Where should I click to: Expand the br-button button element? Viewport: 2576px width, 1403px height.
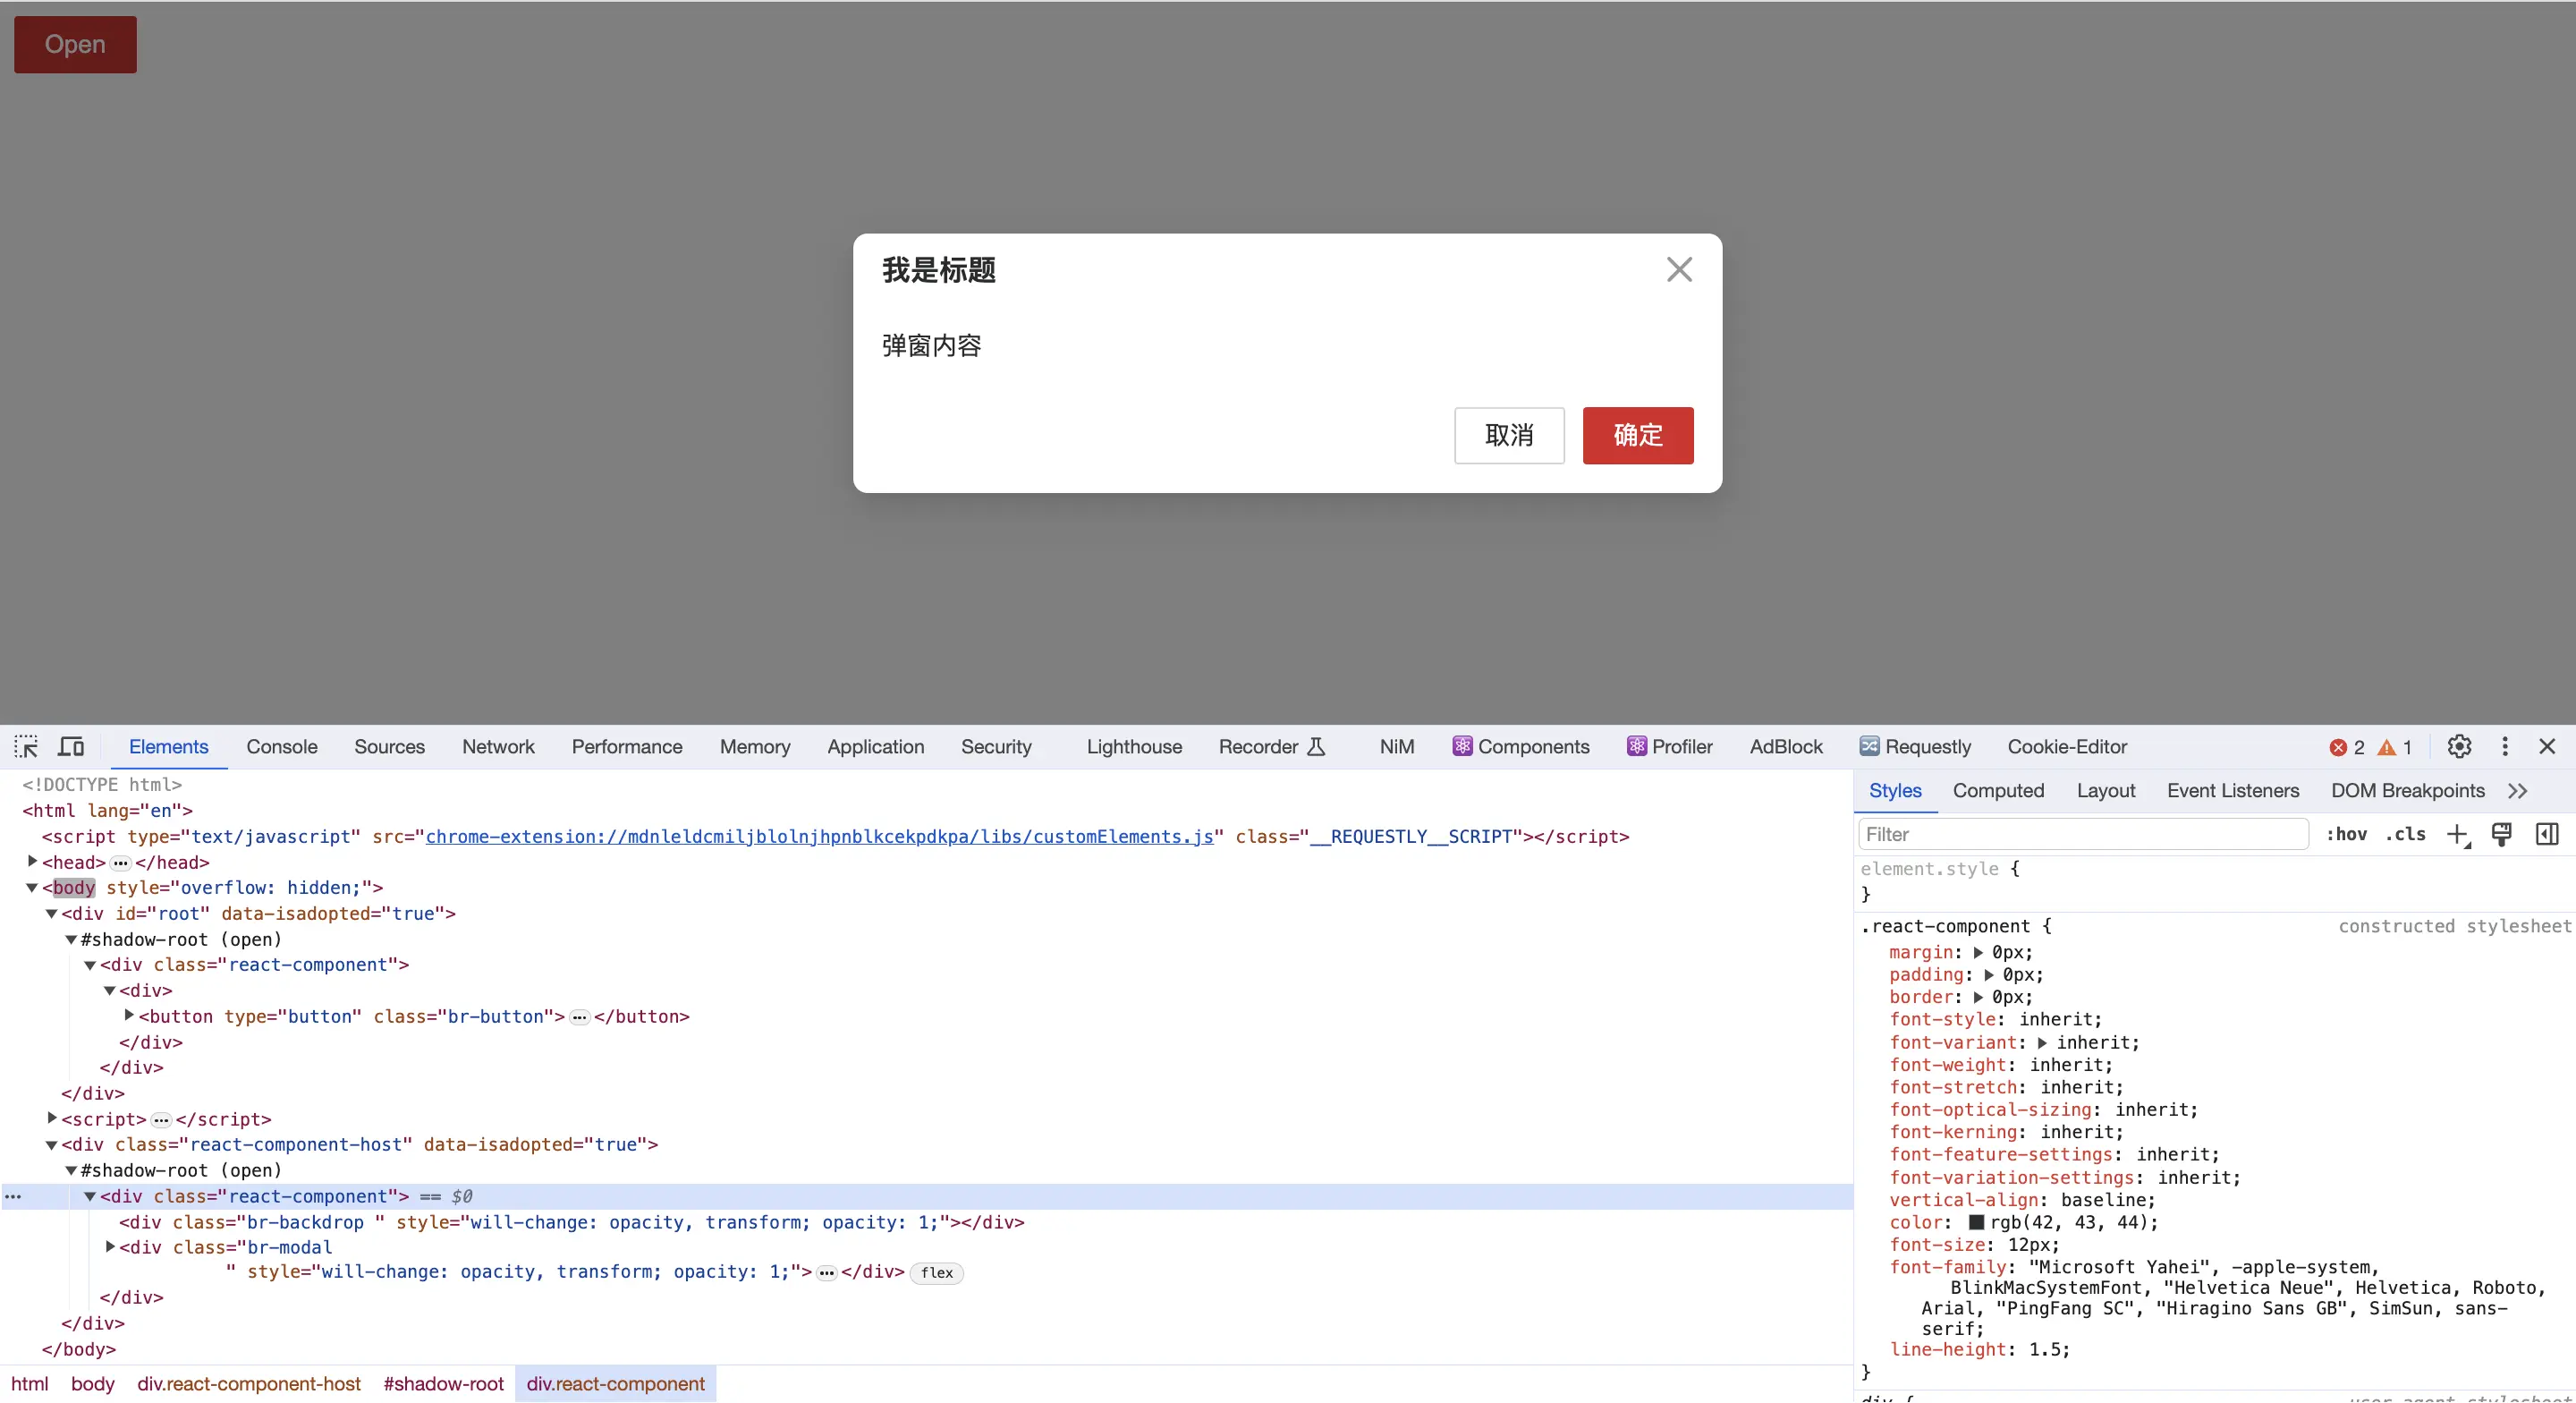[130, 1016]
